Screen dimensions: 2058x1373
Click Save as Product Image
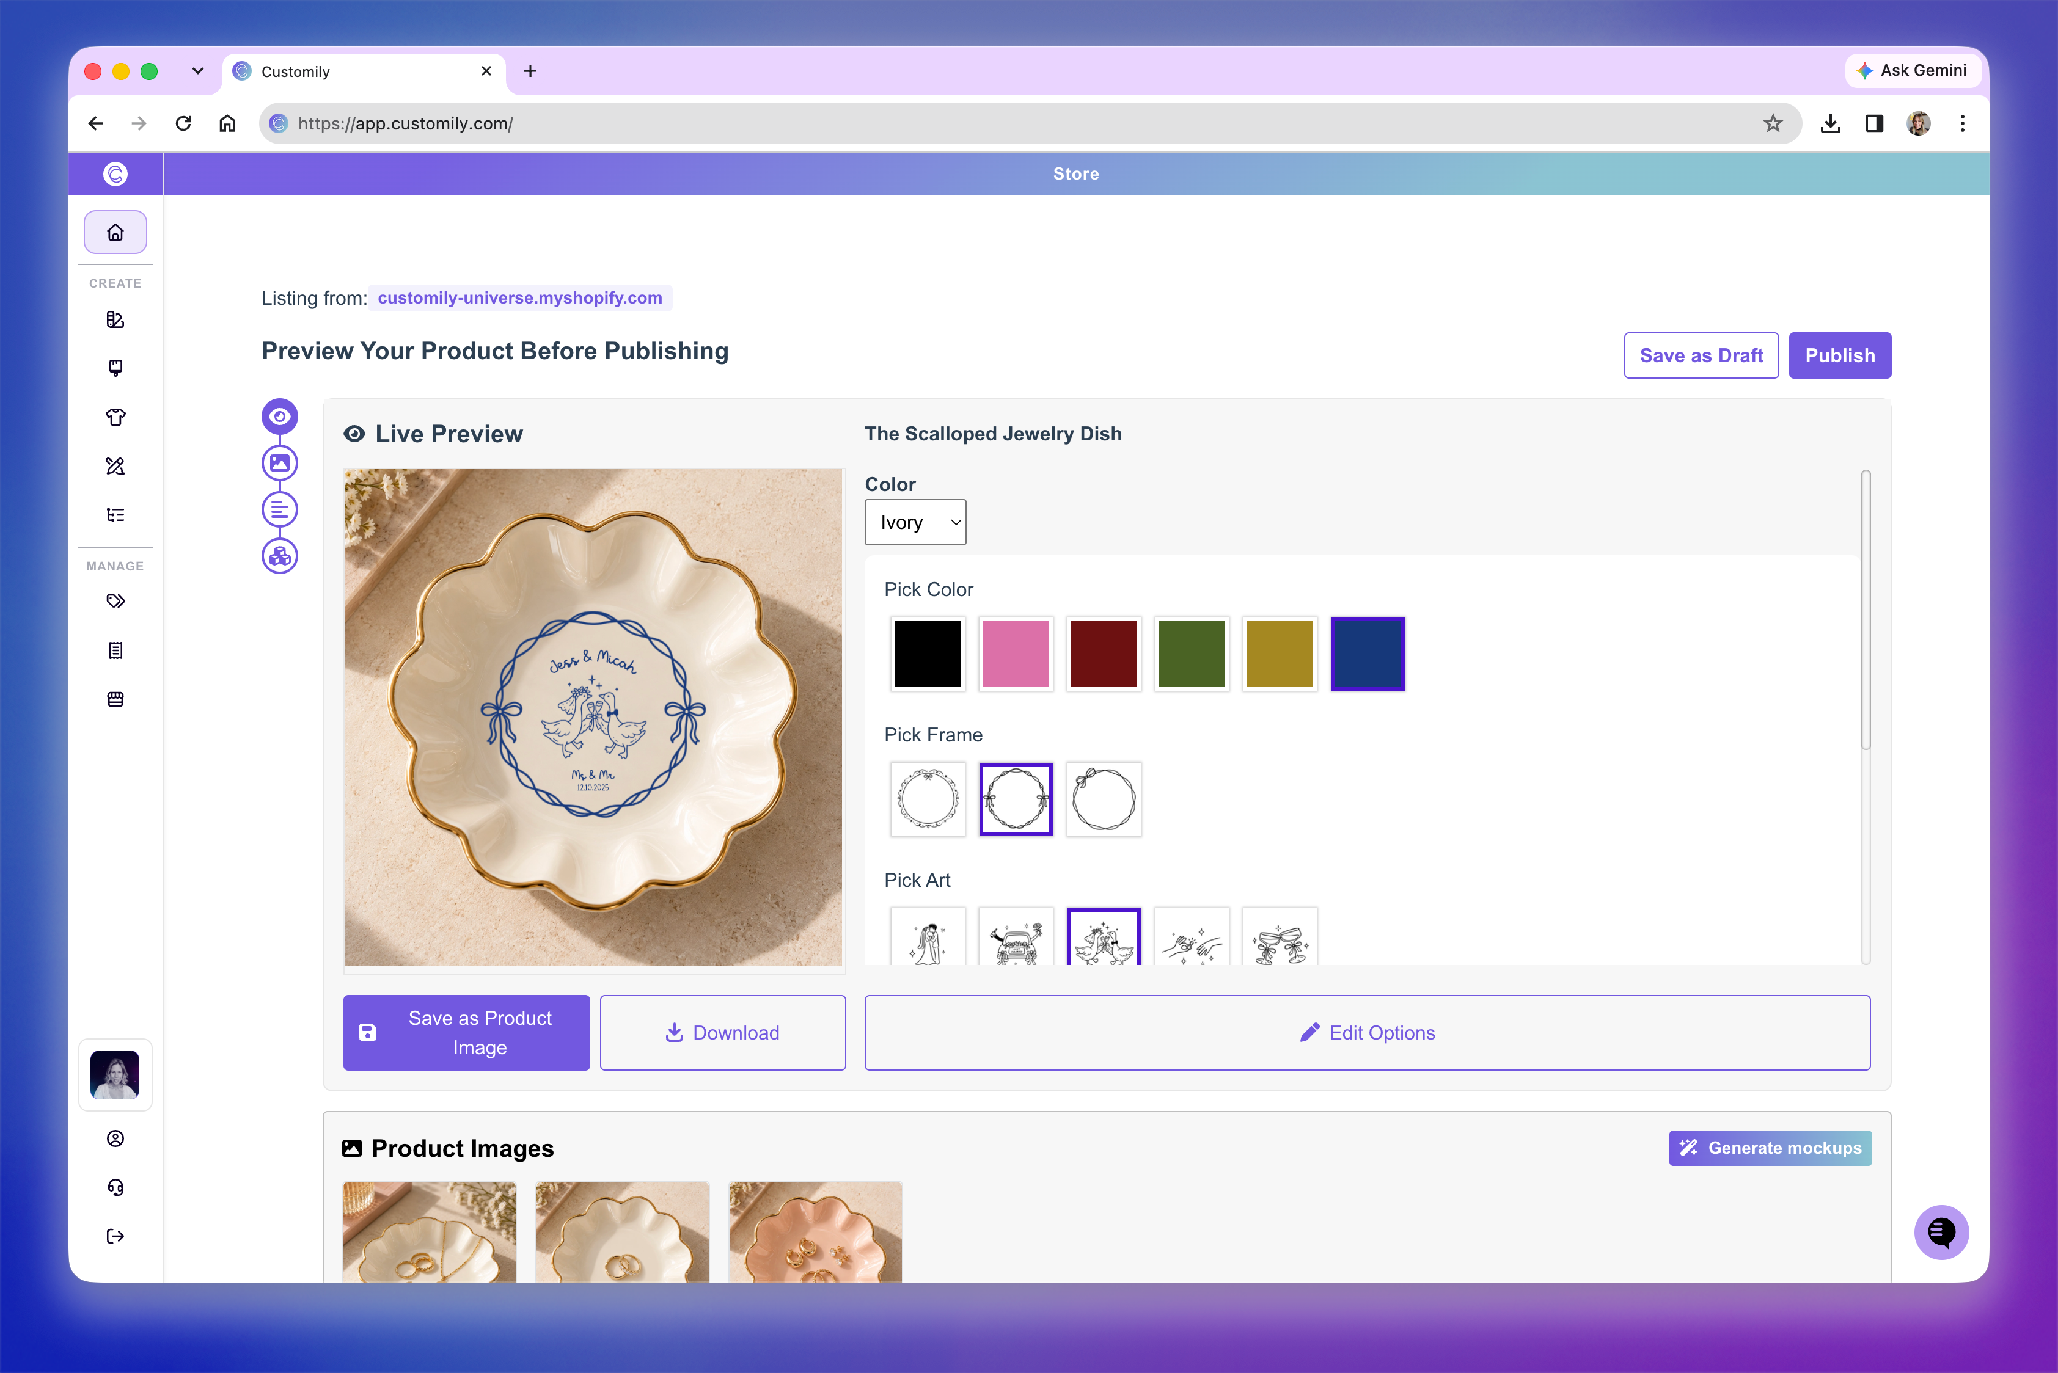(466, 1032)
